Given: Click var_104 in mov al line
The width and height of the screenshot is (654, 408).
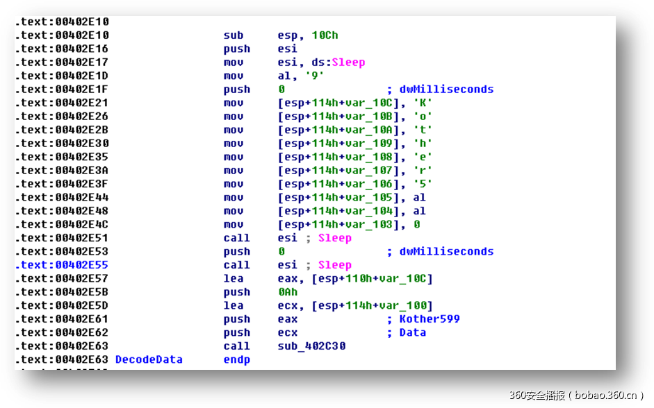Looking at the screenshot, I should tap(369, 211).
